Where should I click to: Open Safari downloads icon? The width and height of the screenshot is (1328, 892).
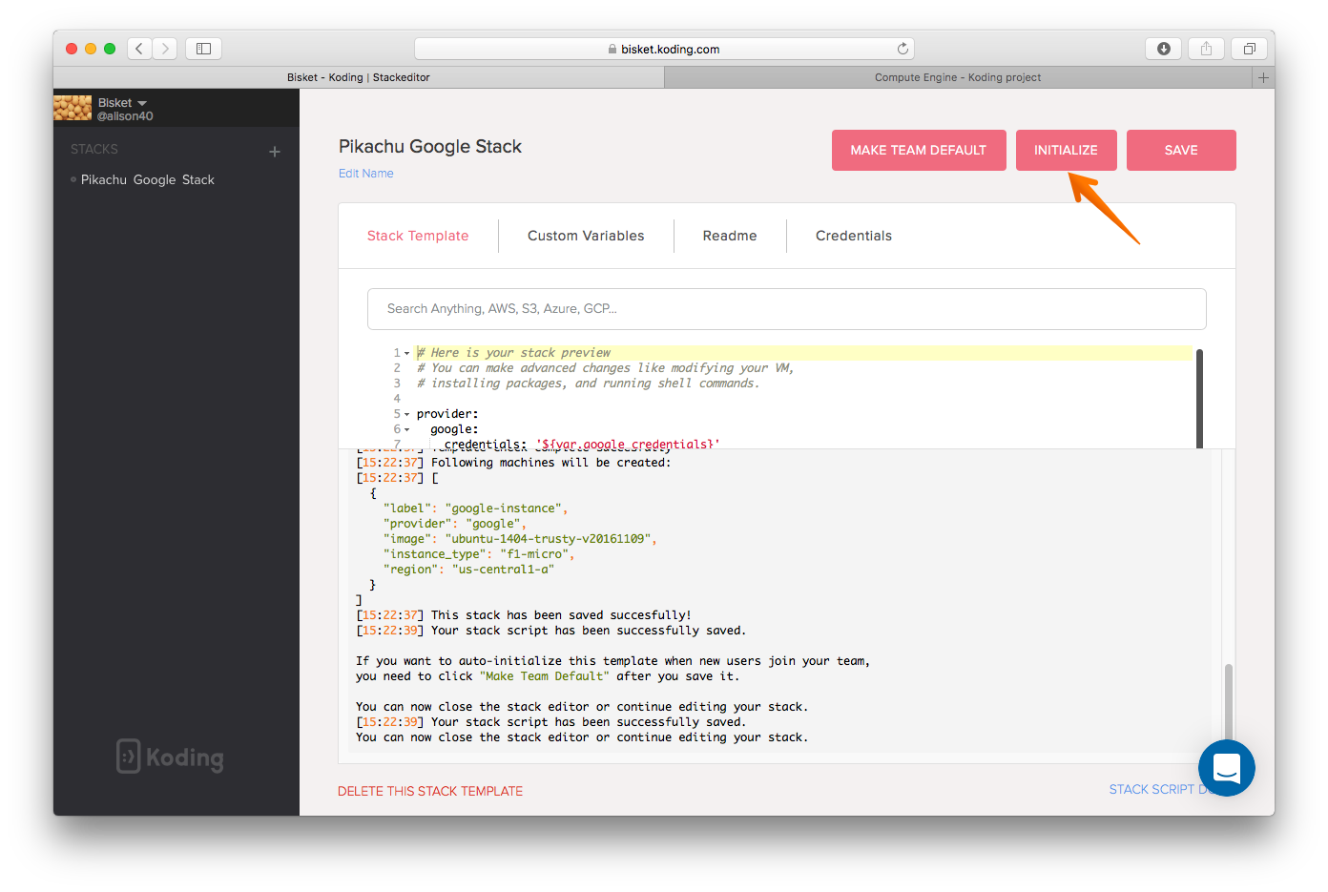pos(1163,49)
